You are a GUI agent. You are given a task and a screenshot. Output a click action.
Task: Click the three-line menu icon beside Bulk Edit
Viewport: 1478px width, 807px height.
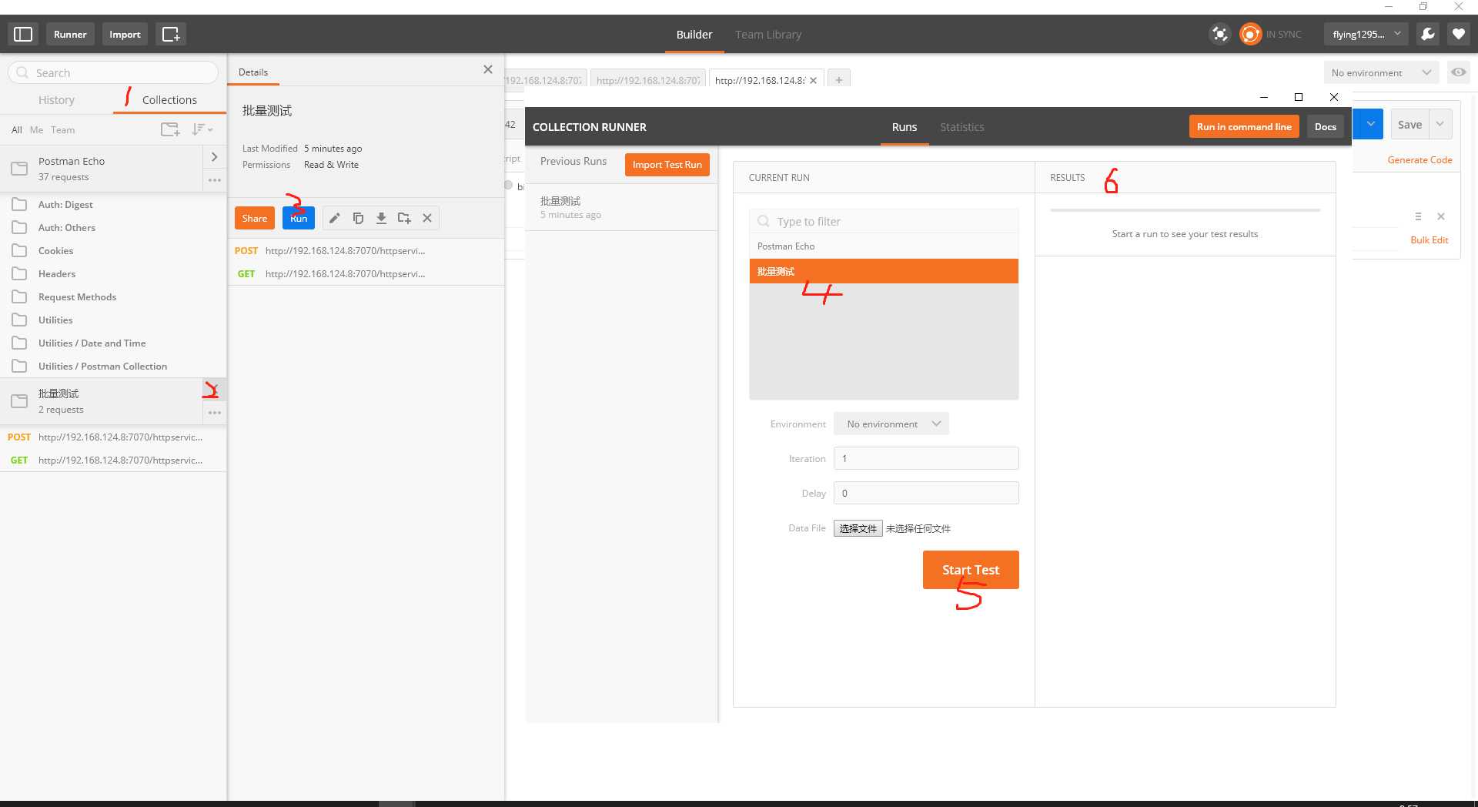(x=1418, y=216)
